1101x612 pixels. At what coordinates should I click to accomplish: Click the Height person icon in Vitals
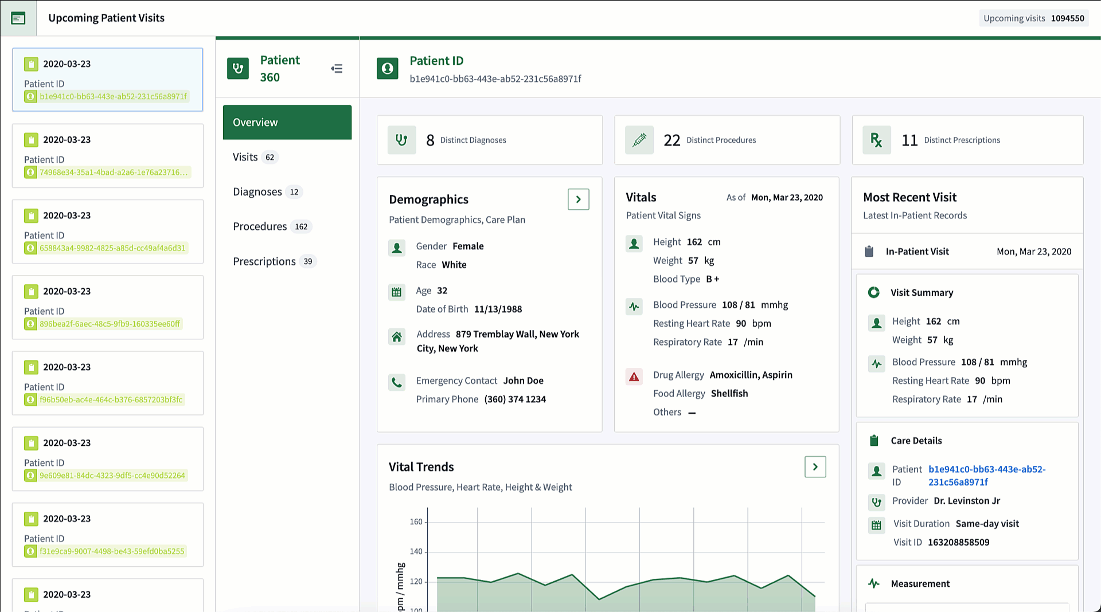(634, 244)
